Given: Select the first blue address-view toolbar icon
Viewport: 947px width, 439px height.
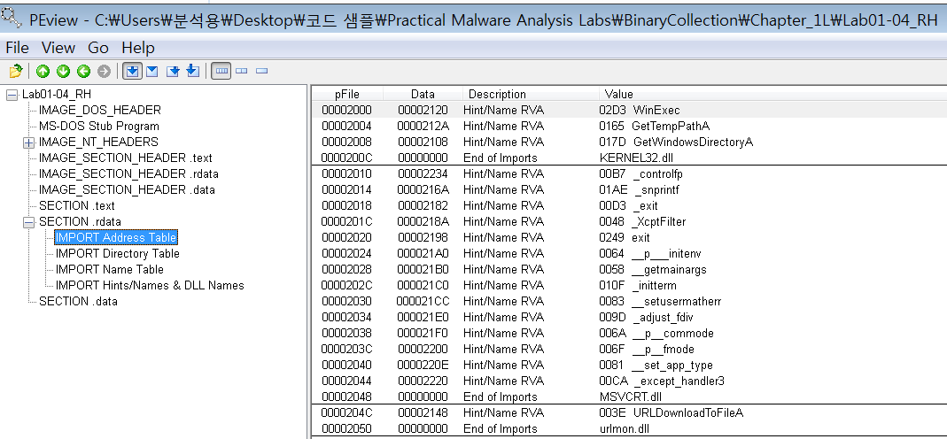Looking at the screenshot, I should click(132, 71).
